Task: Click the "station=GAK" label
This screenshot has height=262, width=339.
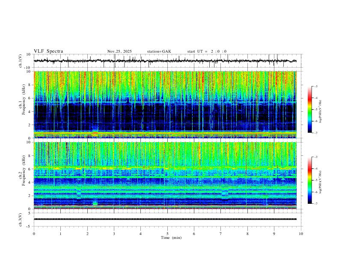Action: (x=159, y=51)
